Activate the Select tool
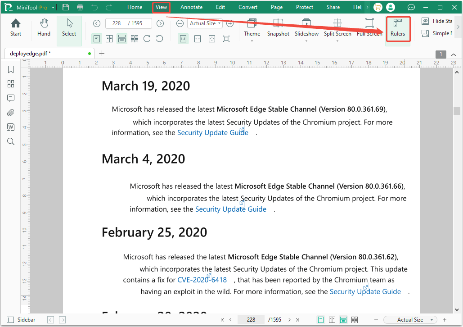Screen dimensions: 463x327 point(69,31)
